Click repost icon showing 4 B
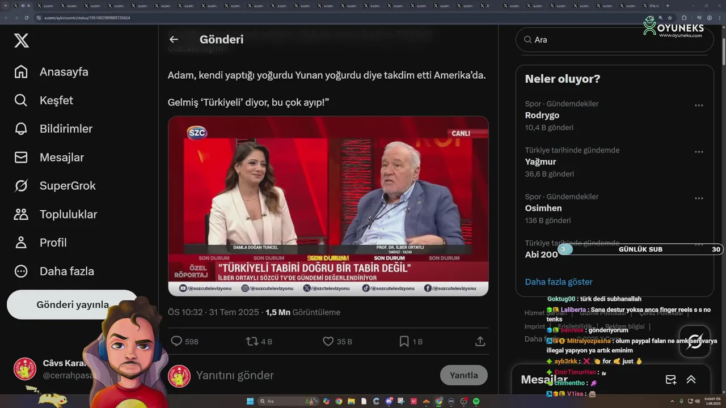This screenshot has width=726, height=408. [259, 341]
